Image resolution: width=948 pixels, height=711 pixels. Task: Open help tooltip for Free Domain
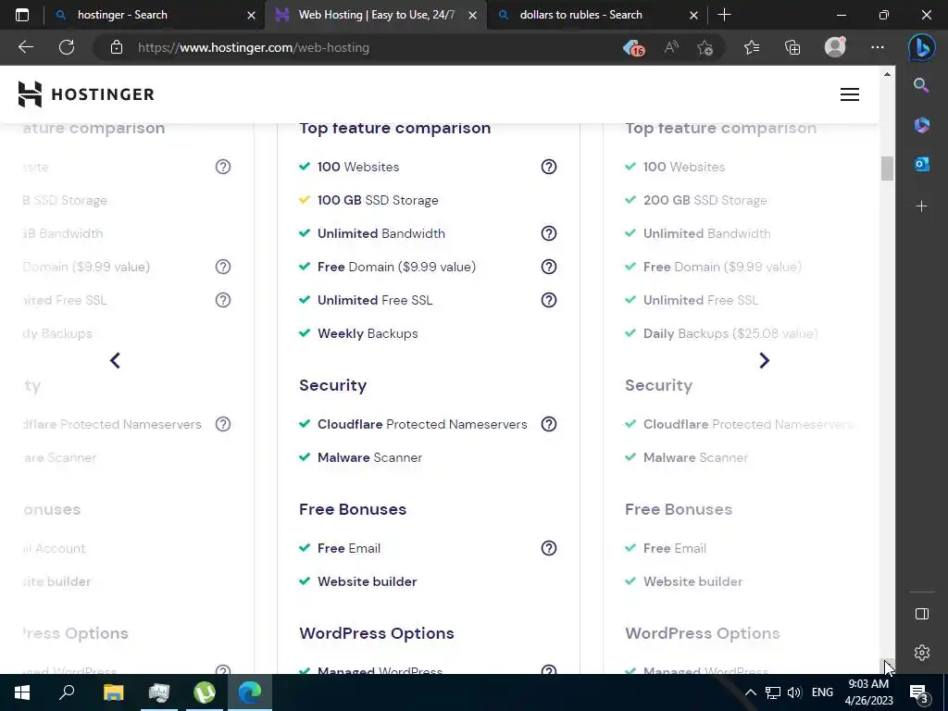point(548,267)
